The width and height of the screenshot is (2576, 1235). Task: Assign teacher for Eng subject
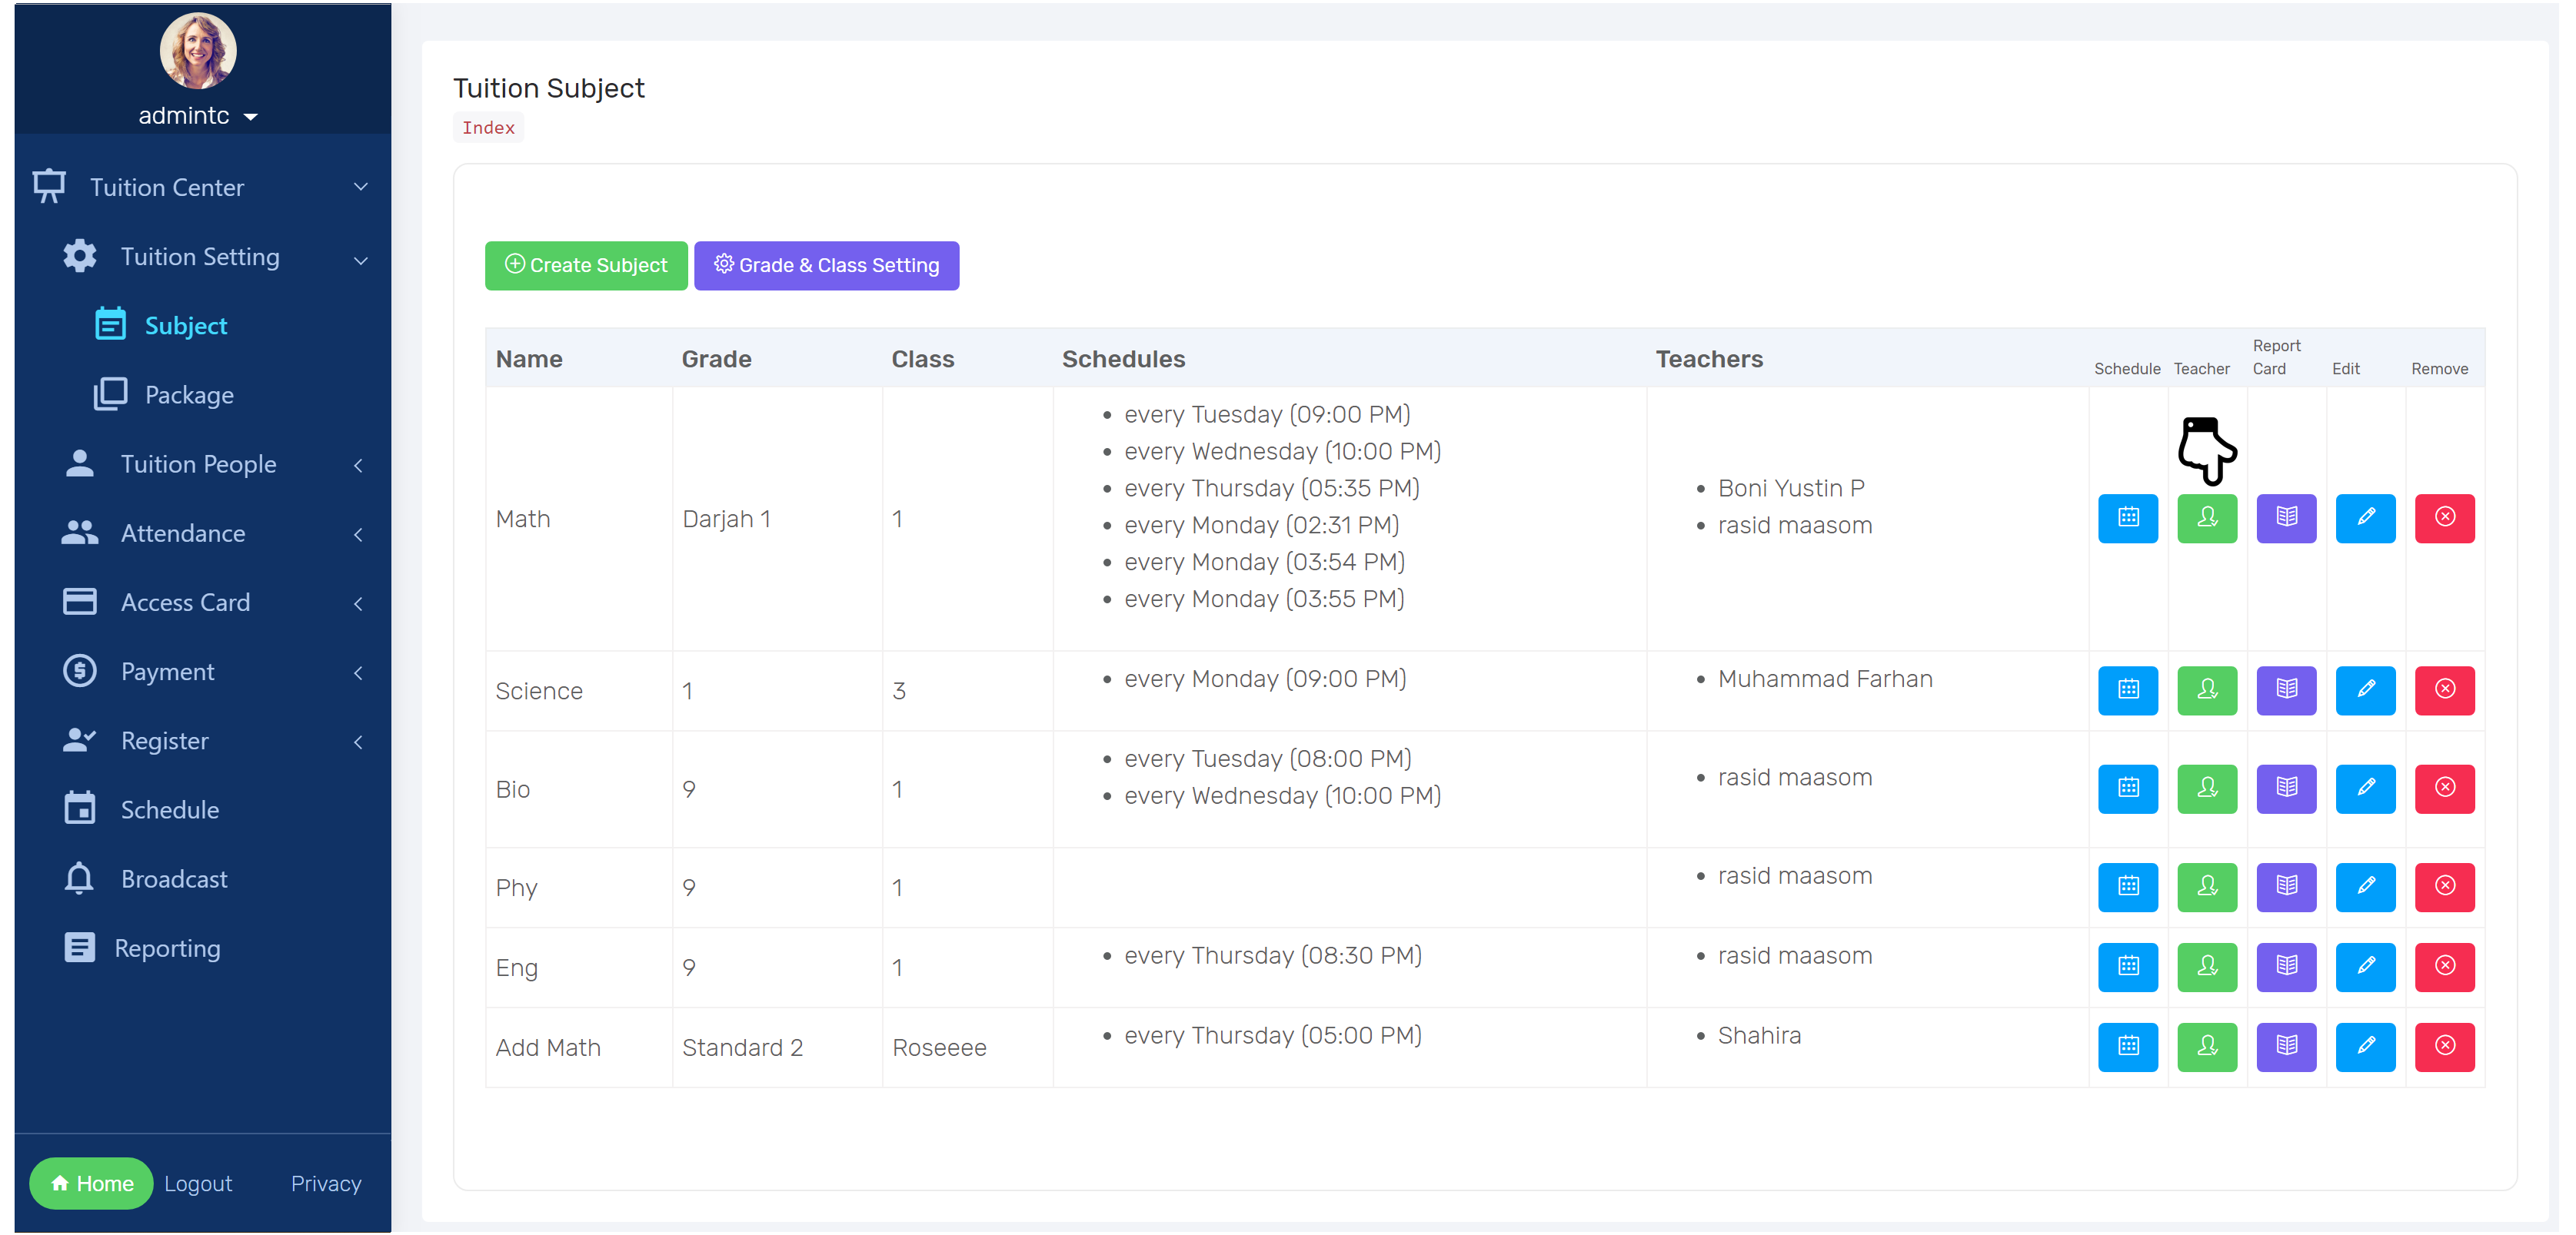(2206, 966)
